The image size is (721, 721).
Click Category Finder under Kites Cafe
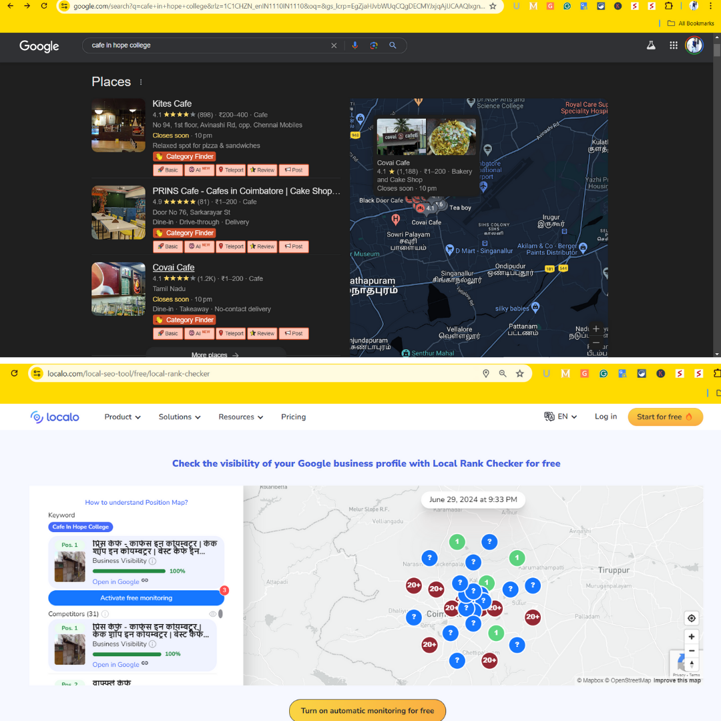(x=184, y=156)
